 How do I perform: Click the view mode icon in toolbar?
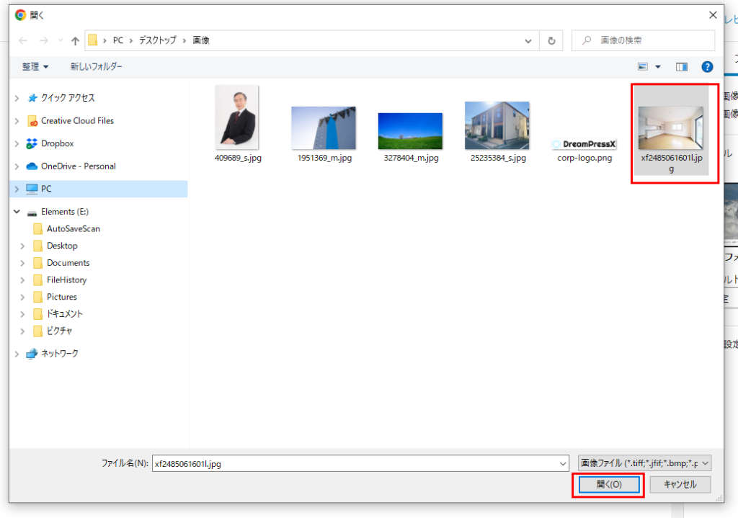[x=643, y=67]
